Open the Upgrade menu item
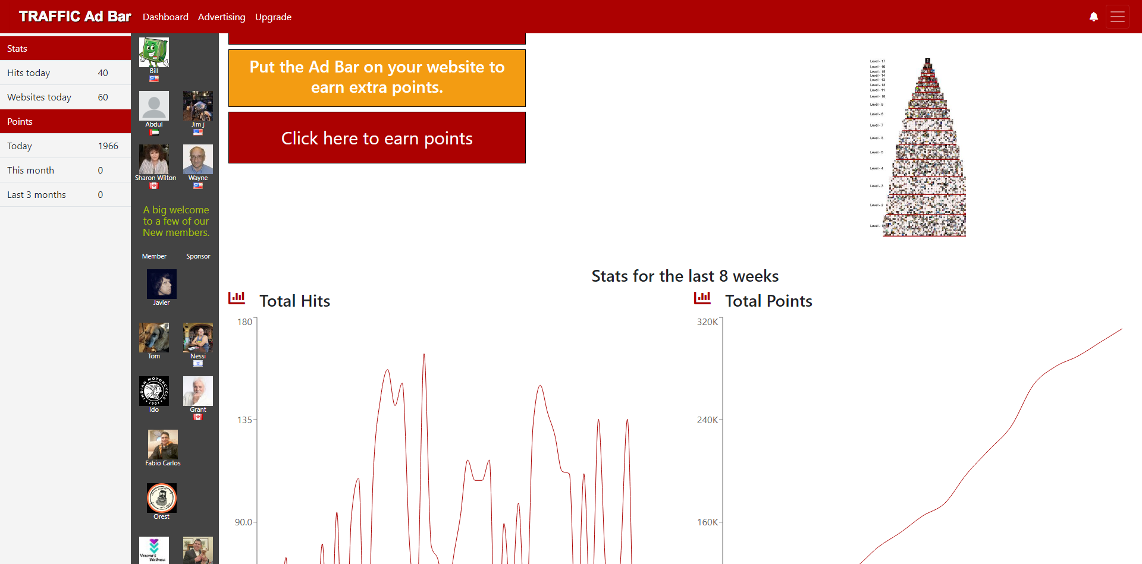Screen dimensions: 1142x564 273,17
